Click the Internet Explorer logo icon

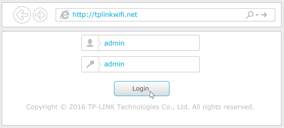pos(64,14)
